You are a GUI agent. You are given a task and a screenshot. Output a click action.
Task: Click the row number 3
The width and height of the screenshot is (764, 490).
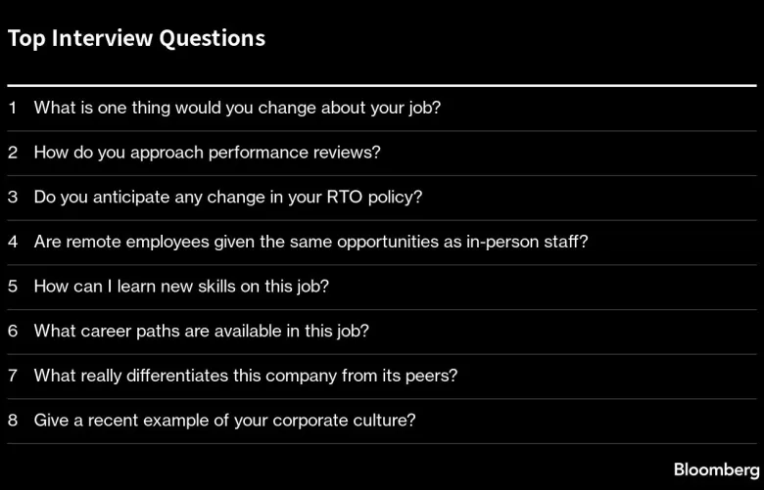pyautogui.click(x=13, y=197)
